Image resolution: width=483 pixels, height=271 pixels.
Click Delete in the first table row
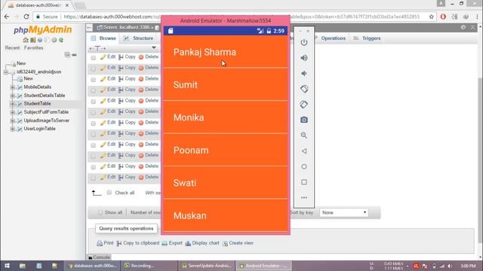click(x=149, y=57)
